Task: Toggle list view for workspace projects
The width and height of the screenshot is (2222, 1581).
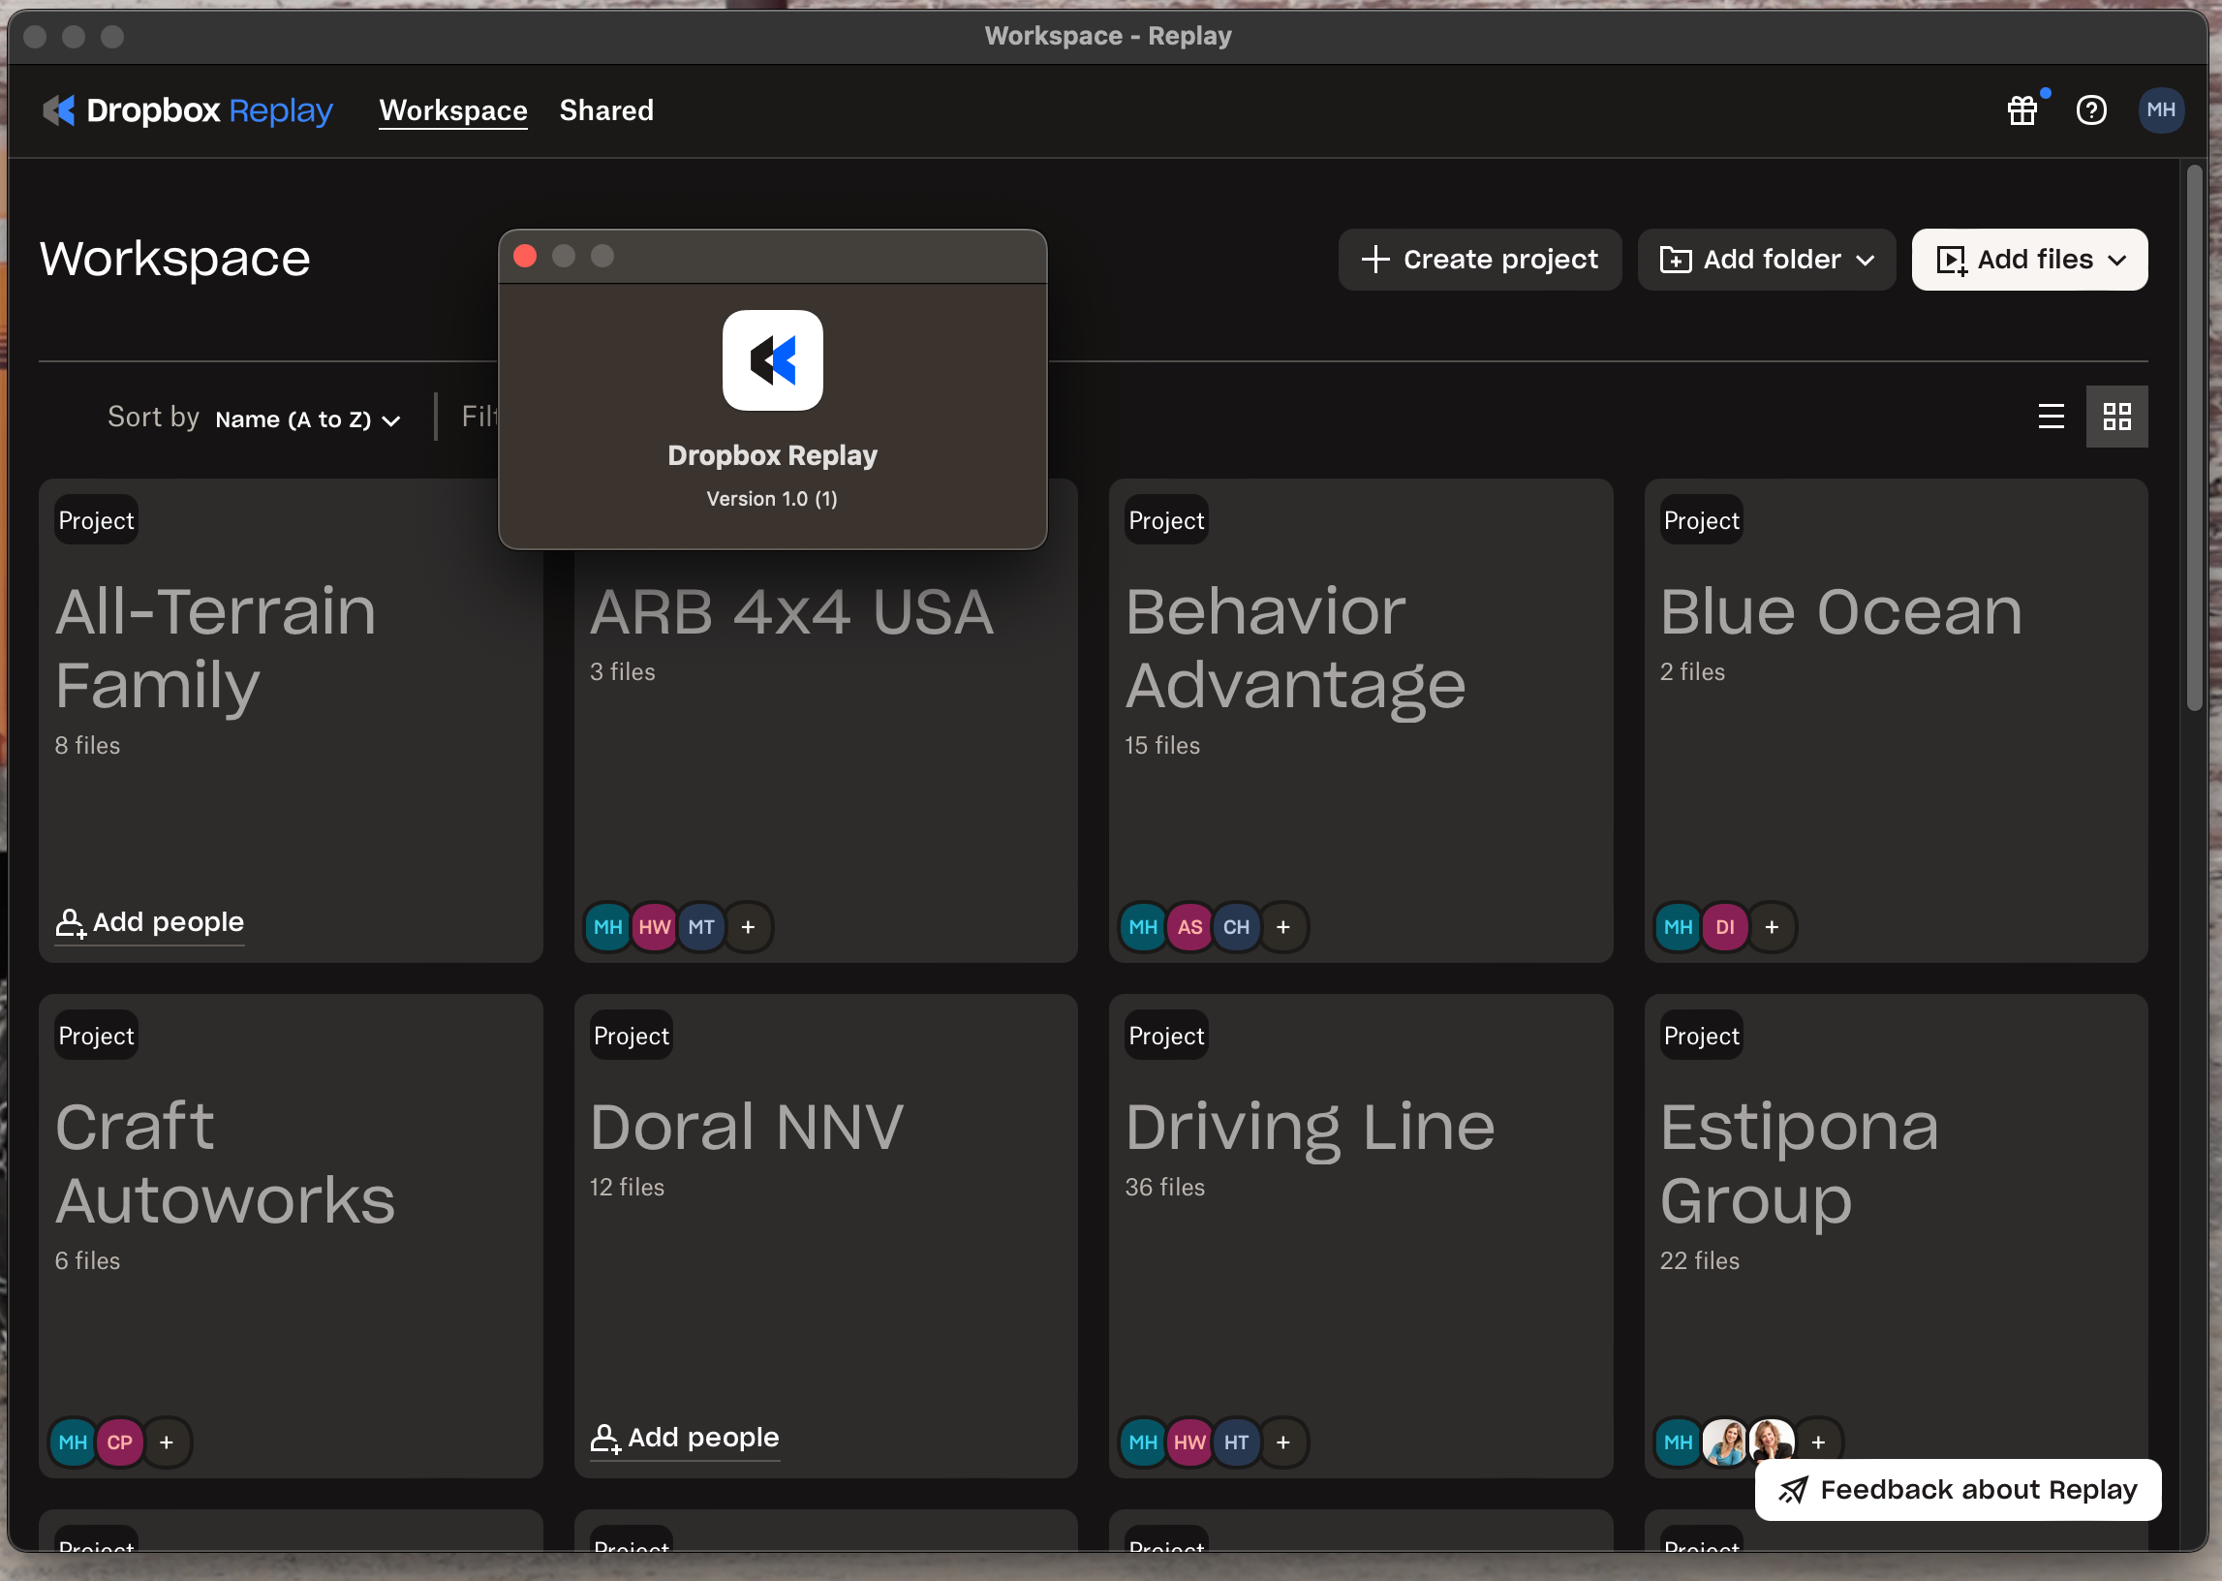Action: pyautogui.click(x=2051, y=416)
